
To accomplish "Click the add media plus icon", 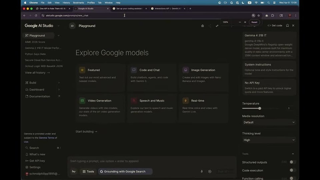I will coord(210,171).
